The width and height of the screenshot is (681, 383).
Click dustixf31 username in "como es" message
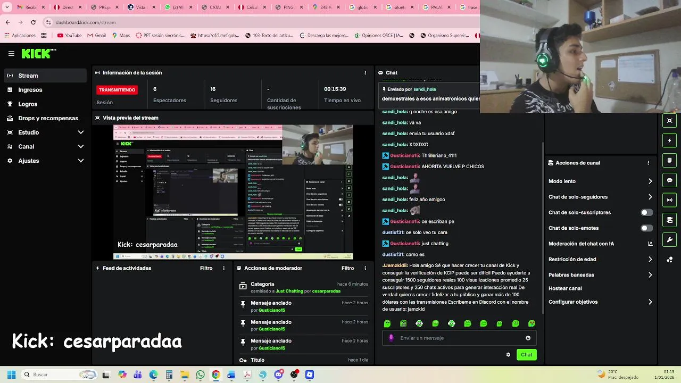393,254
